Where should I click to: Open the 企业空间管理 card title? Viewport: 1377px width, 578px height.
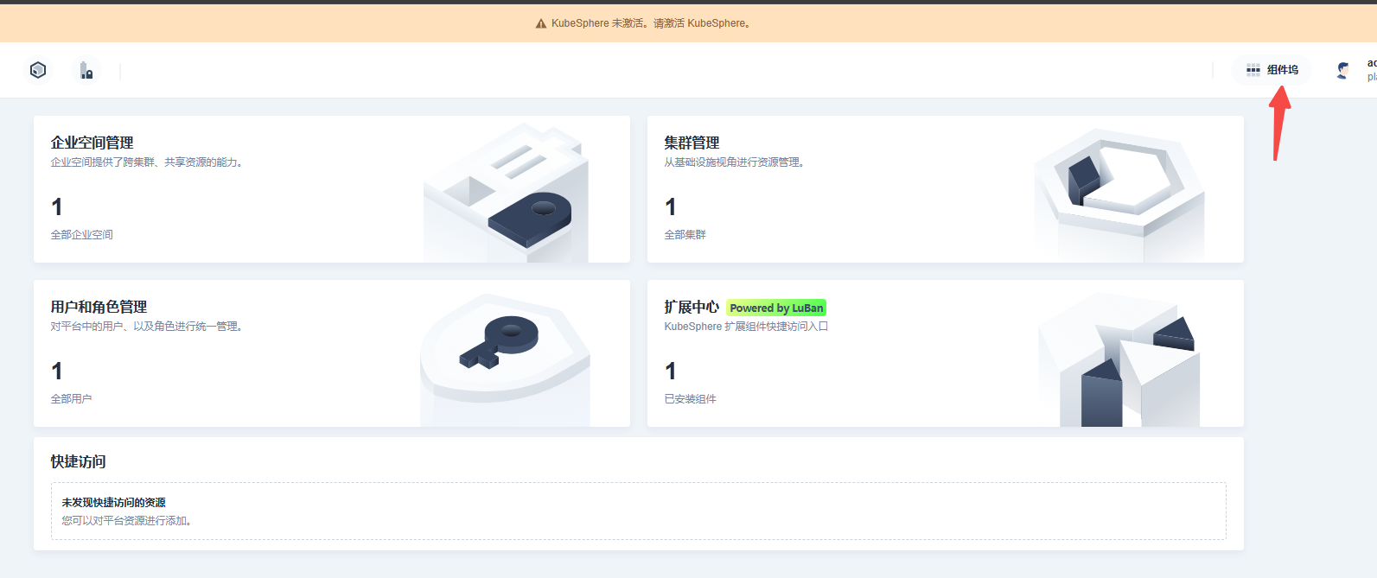92,143
